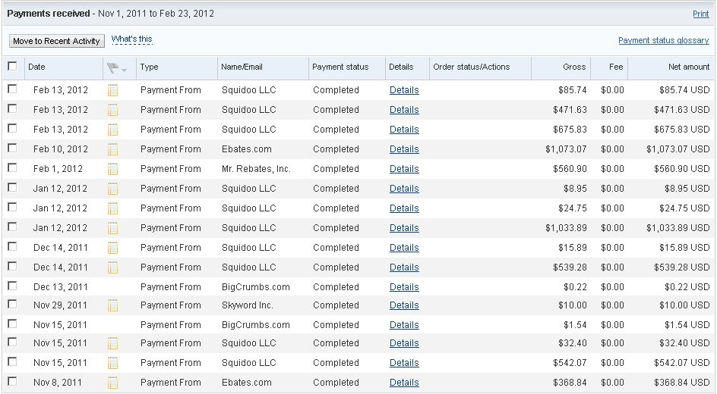Open the note icon on the $539.28 Squidoo payment

113,267
